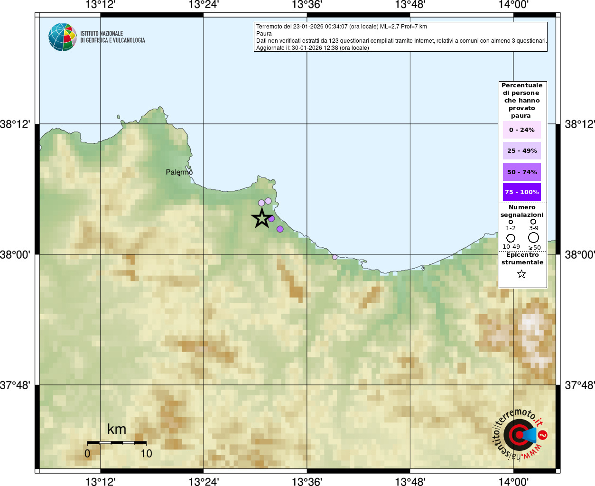The width and height of the screenshot is (595, 486).
Task: Click the Numero segnalazioni legend heading
Action: 522,211
